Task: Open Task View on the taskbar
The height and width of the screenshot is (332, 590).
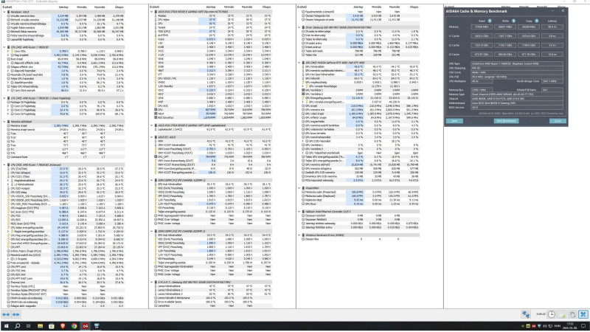Action: click(29, 326)
